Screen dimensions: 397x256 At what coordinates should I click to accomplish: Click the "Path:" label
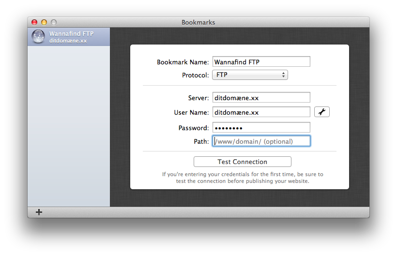pos(201,141)
